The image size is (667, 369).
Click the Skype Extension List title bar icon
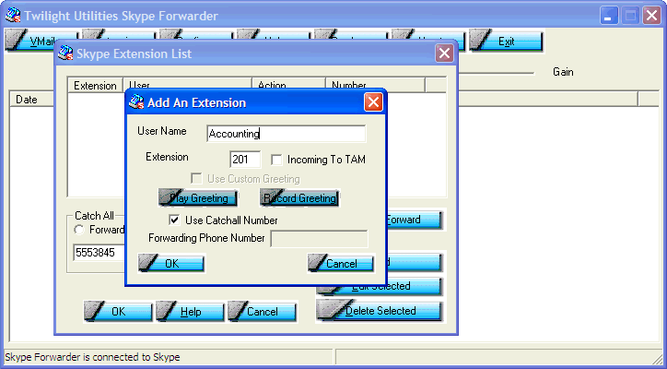pyautogui.click(x=65, y=54)
